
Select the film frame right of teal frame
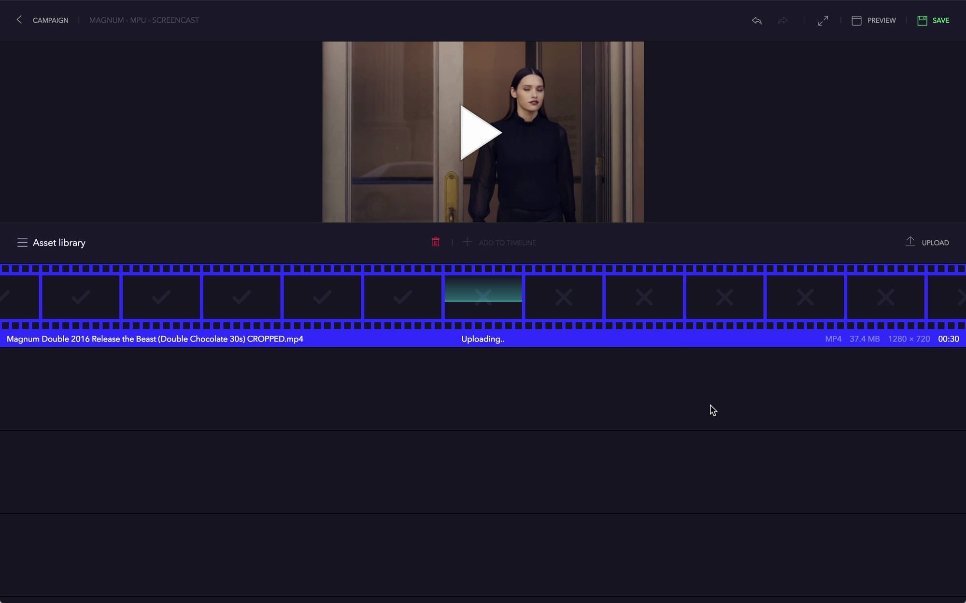[x=564, y=297]
